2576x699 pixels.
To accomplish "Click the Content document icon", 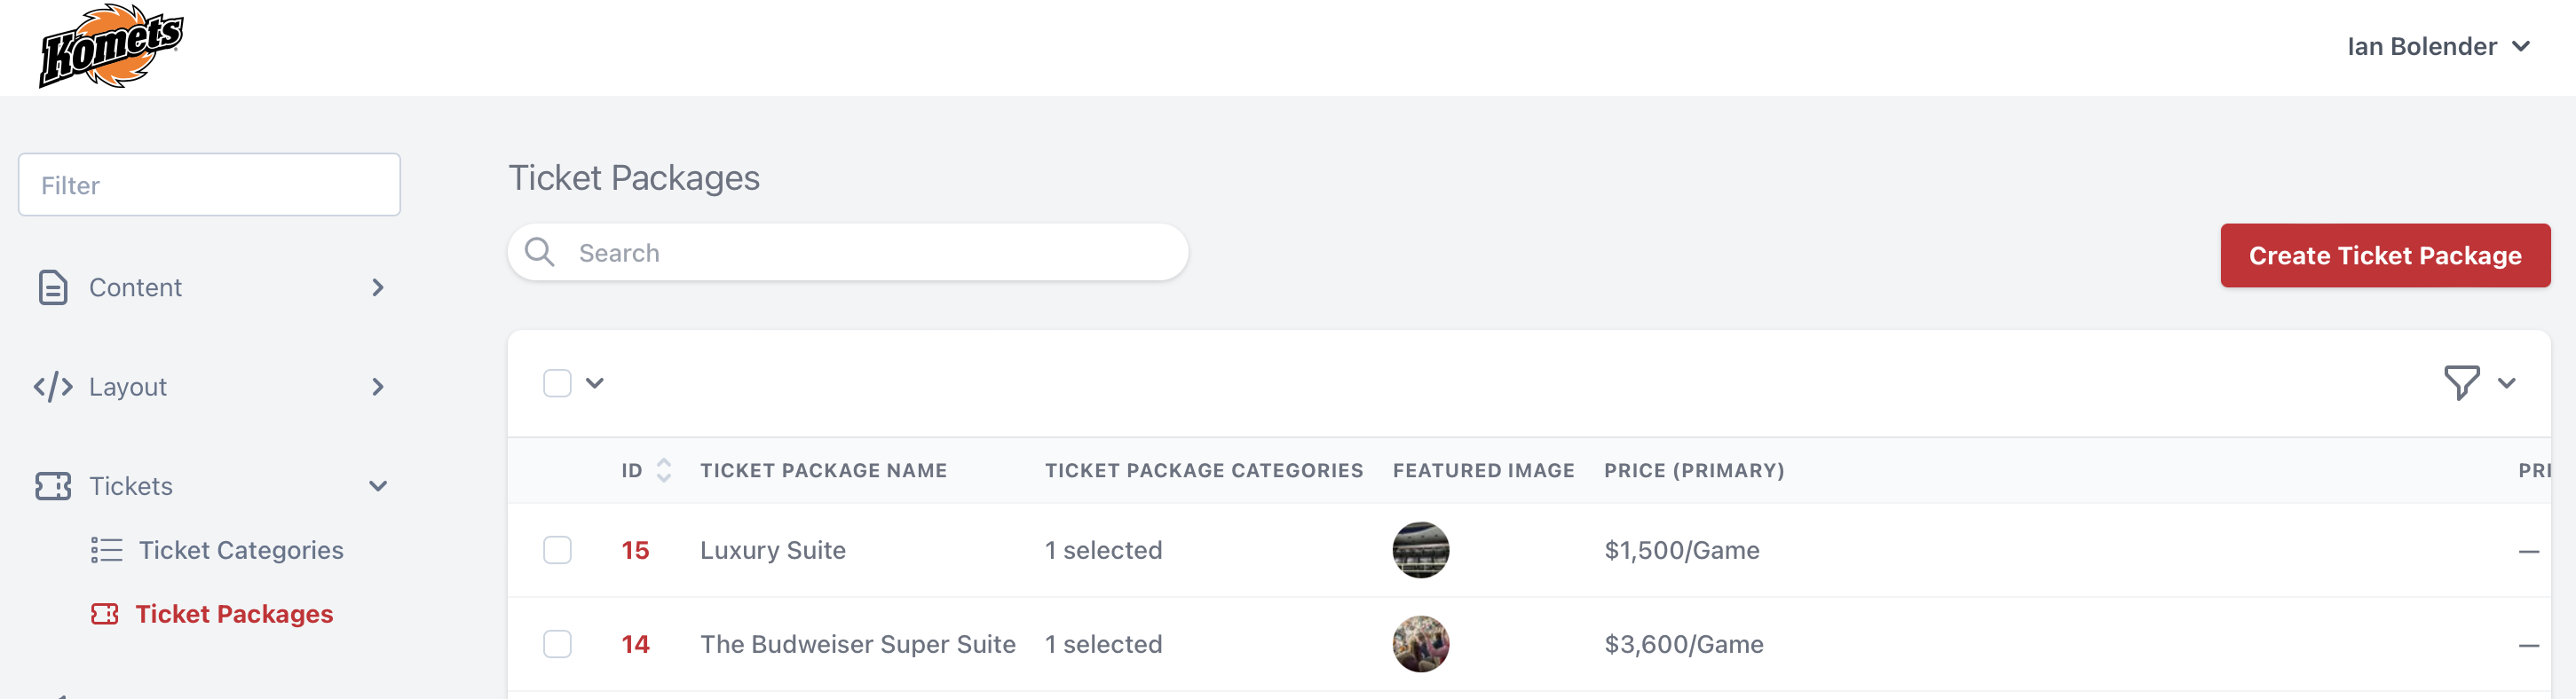I will 53,287.
